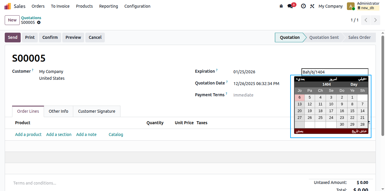Click the wrench tools icon

point(312,6)
